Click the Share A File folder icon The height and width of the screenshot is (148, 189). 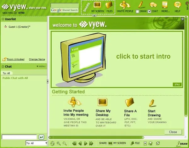[x=129, y=102]
